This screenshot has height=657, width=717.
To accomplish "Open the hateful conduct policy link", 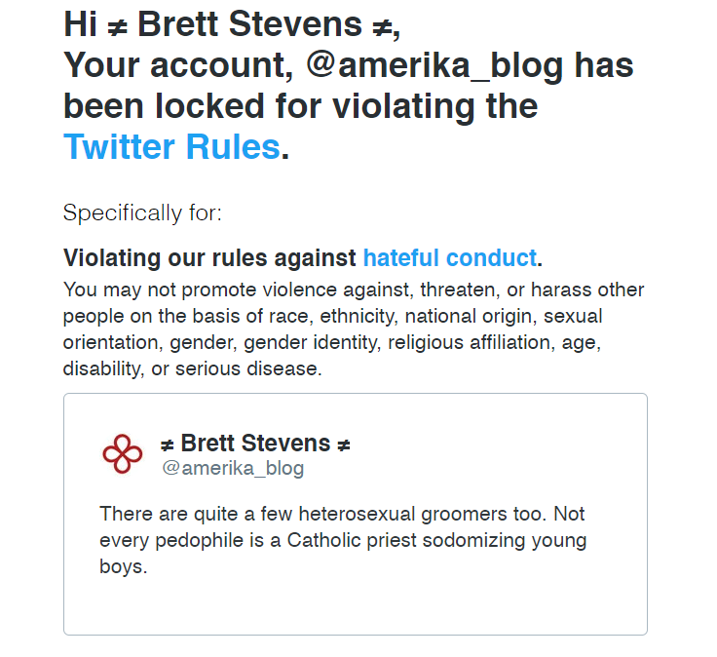I will point(449,258).
